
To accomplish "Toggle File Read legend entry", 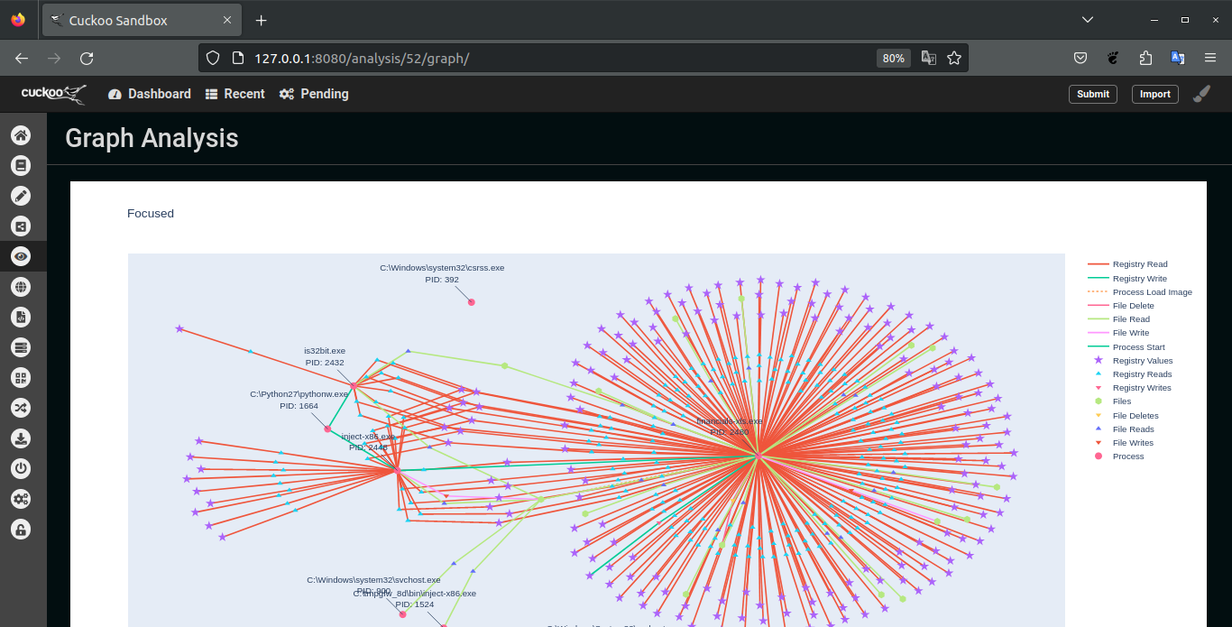I will 1119,319.
